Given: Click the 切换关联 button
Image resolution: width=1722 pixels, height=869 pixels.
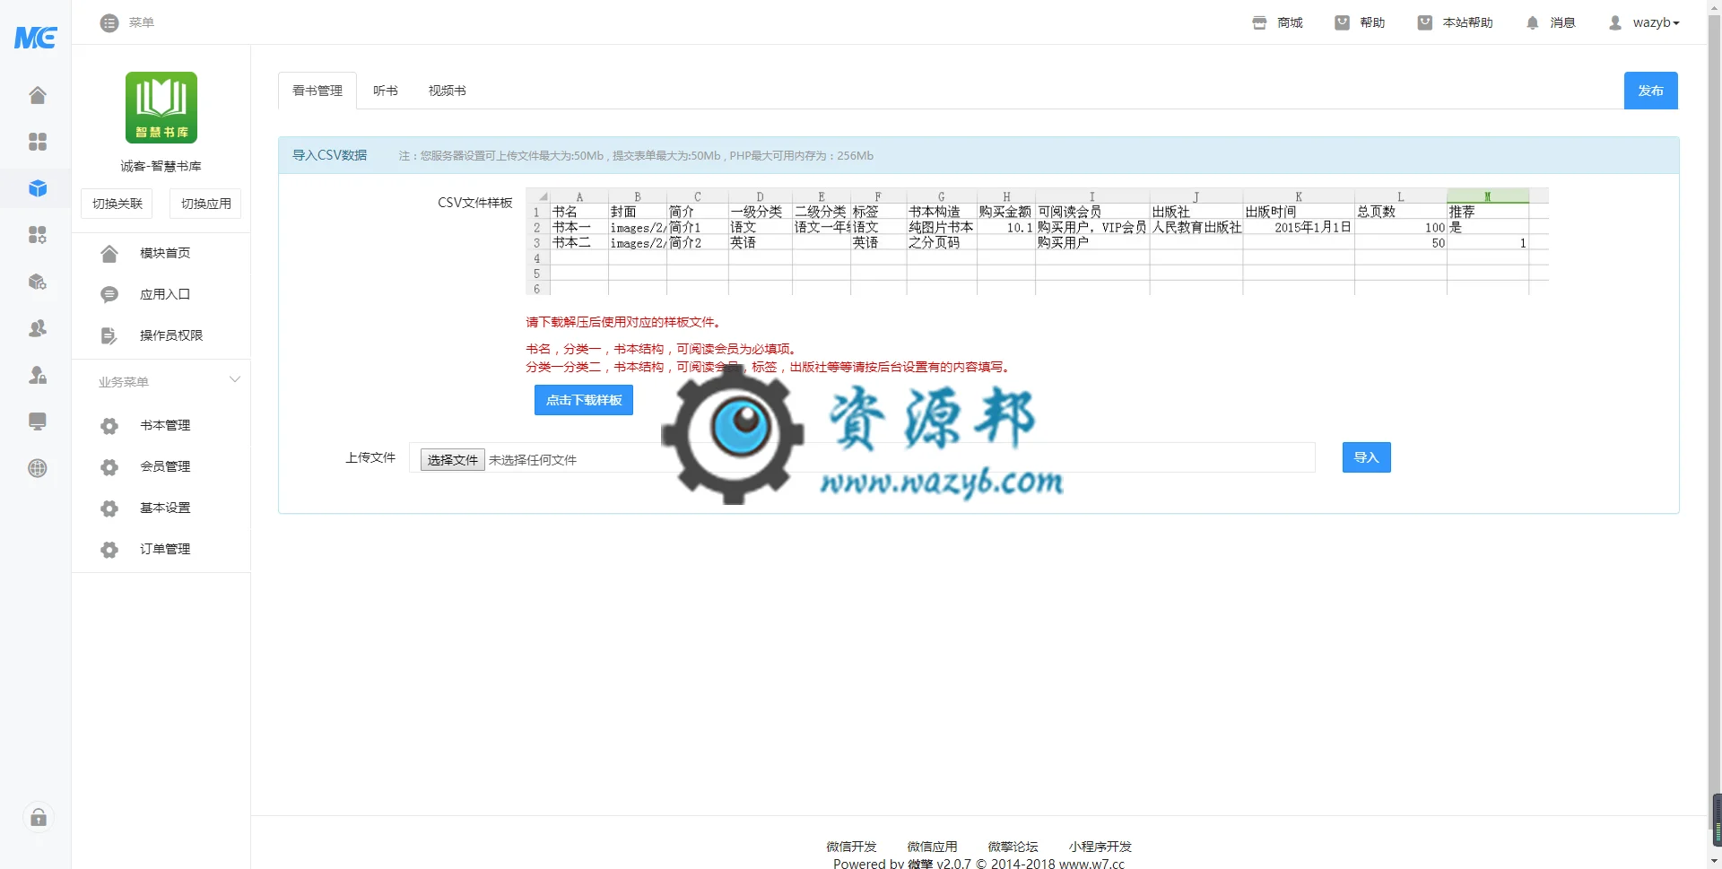Looking at the screenshot, I should point(117,204).
